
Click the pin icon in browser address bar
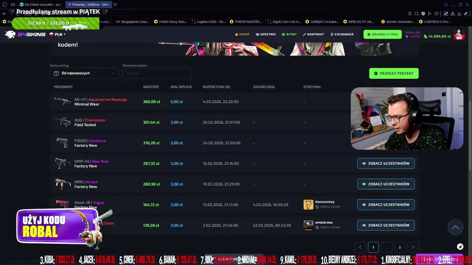click(410, 14)
